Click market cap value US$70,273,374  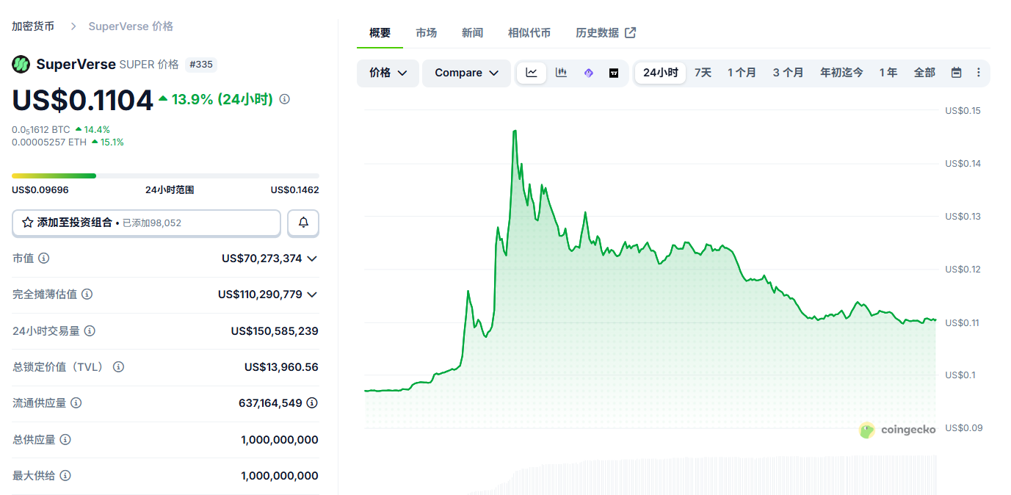[x=262, y=259]
